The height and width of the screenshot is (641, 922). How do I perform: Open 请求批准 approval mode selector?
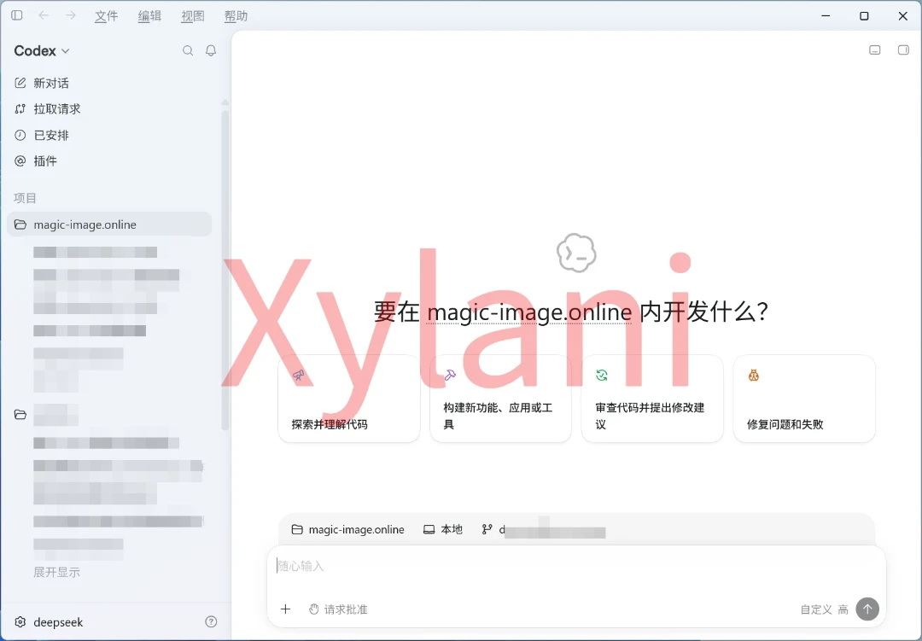[338, 609]
